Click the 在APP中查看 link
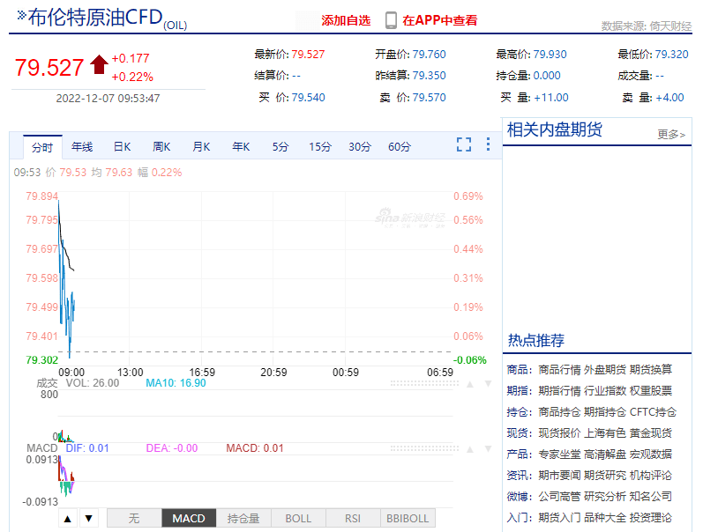Viewport: 703px width, 532px height. coord(440,20)
